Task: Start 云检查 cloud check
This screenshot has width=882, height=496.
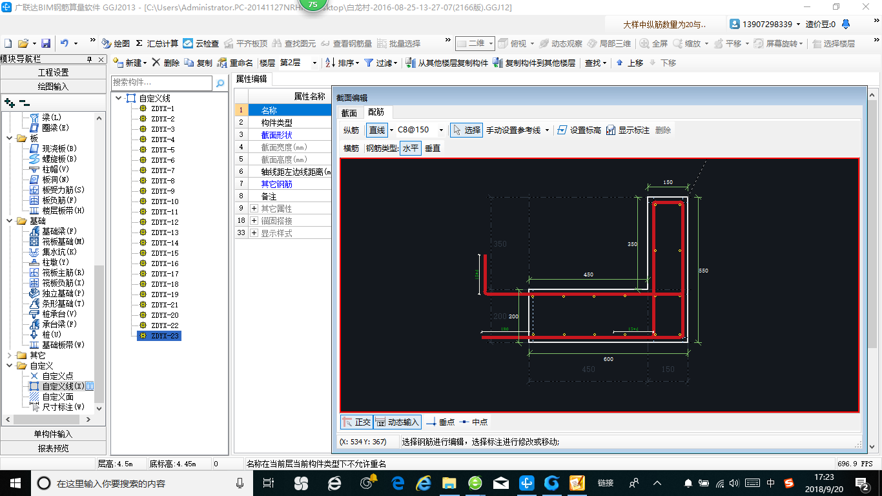Action: [201, 43]
